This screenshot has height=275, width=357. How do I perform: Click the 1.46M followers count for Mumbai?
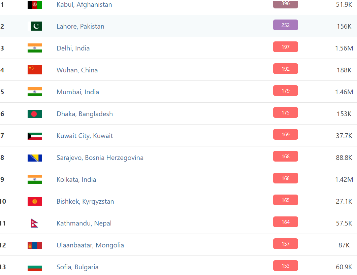coord(344,92)
